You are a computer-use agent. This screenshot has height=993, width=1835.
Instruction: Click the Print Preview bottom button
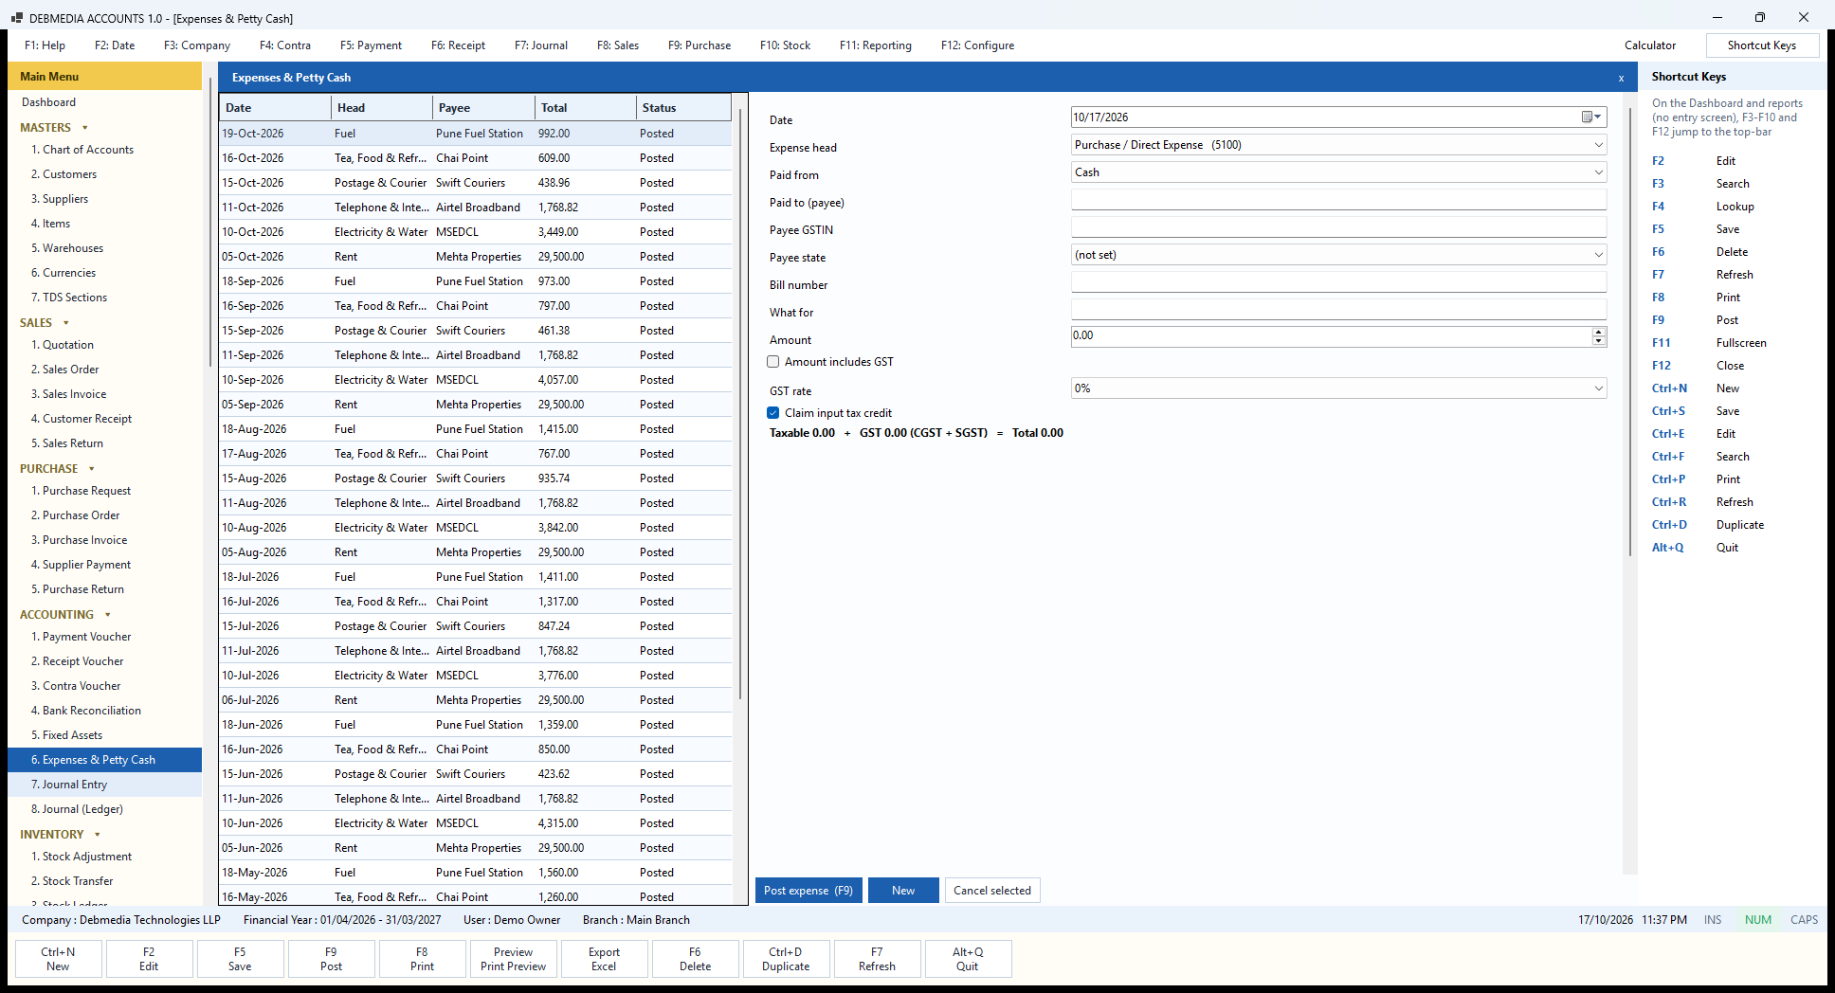pos(513,959)
